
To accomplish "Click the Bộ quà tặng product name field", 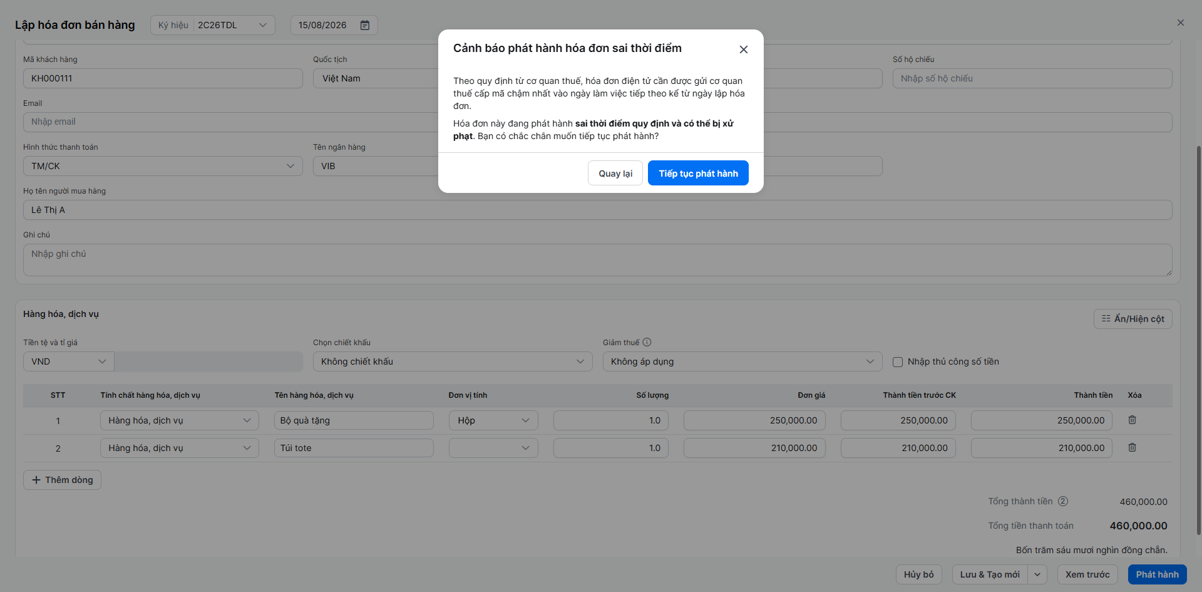I will click(x=354, y=420).
